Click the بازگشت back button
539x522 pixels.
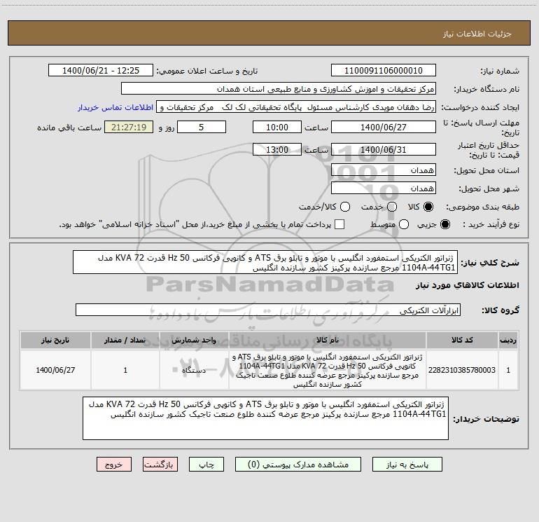point(160,465)
